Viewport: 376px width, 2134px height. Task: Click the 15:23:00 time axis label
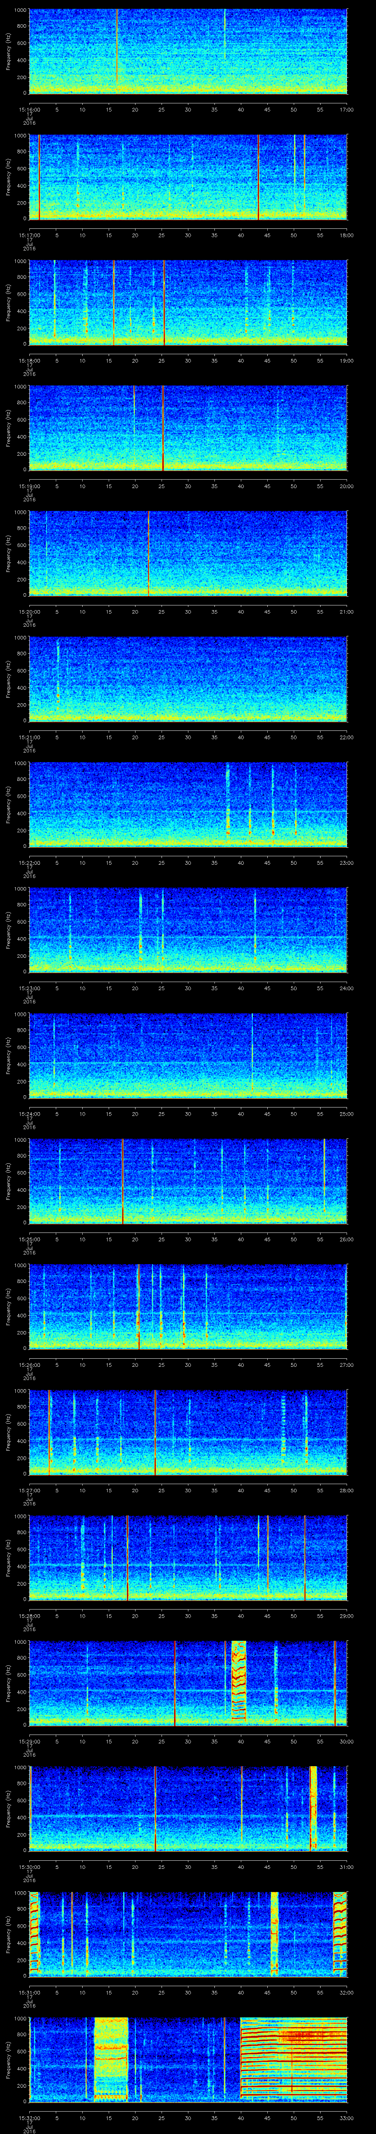click(x=29, y=988)
